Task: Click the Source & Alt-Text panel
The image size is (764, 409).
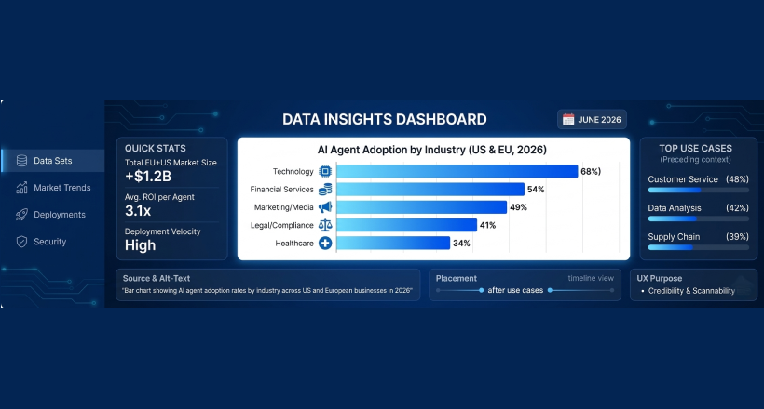Action: (268, 285)
